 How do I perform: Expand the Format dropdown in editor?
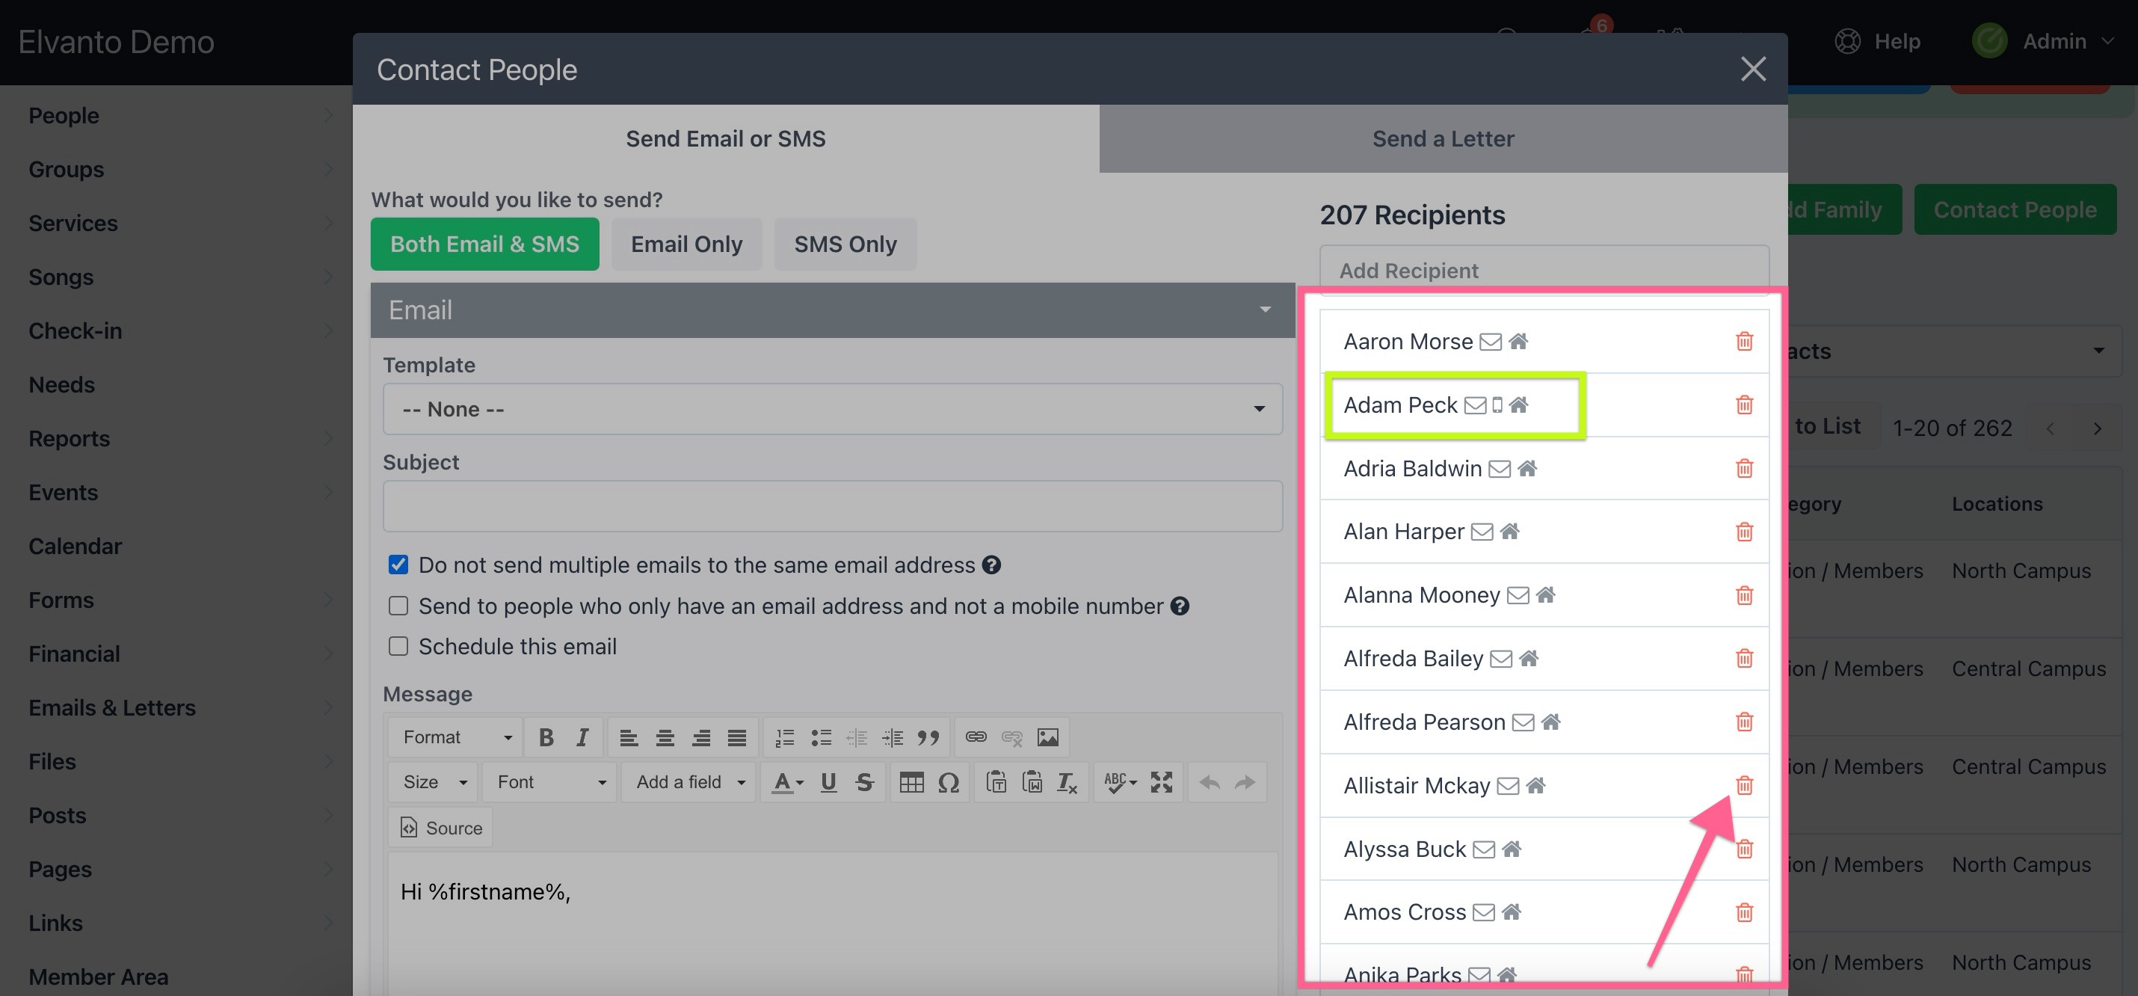[x=456, y=737]
